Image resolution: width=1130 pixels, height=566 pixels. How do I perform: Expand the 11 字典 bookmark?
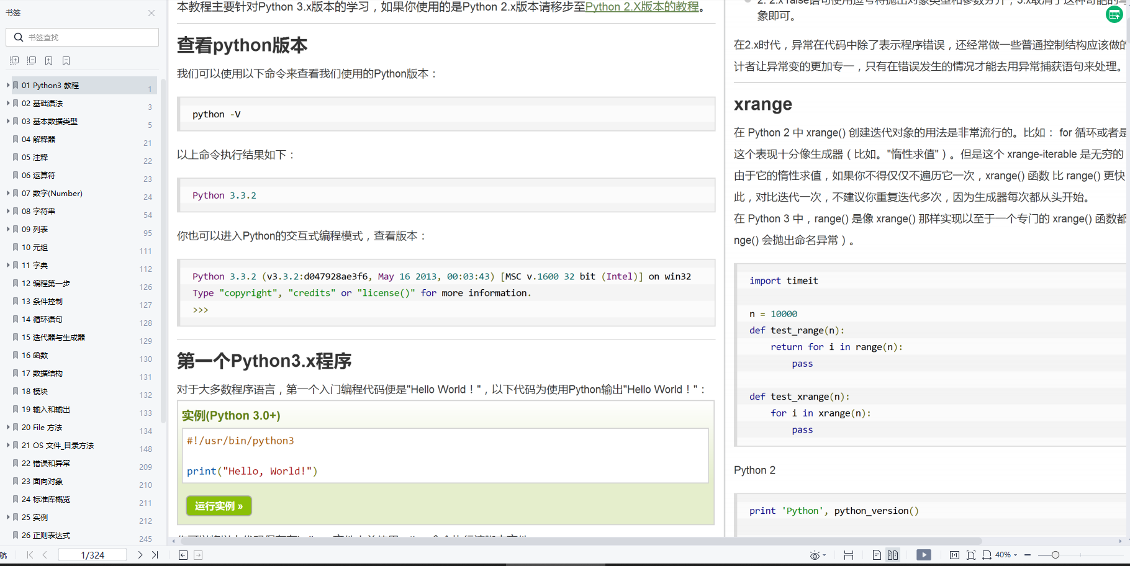point(8,265)
